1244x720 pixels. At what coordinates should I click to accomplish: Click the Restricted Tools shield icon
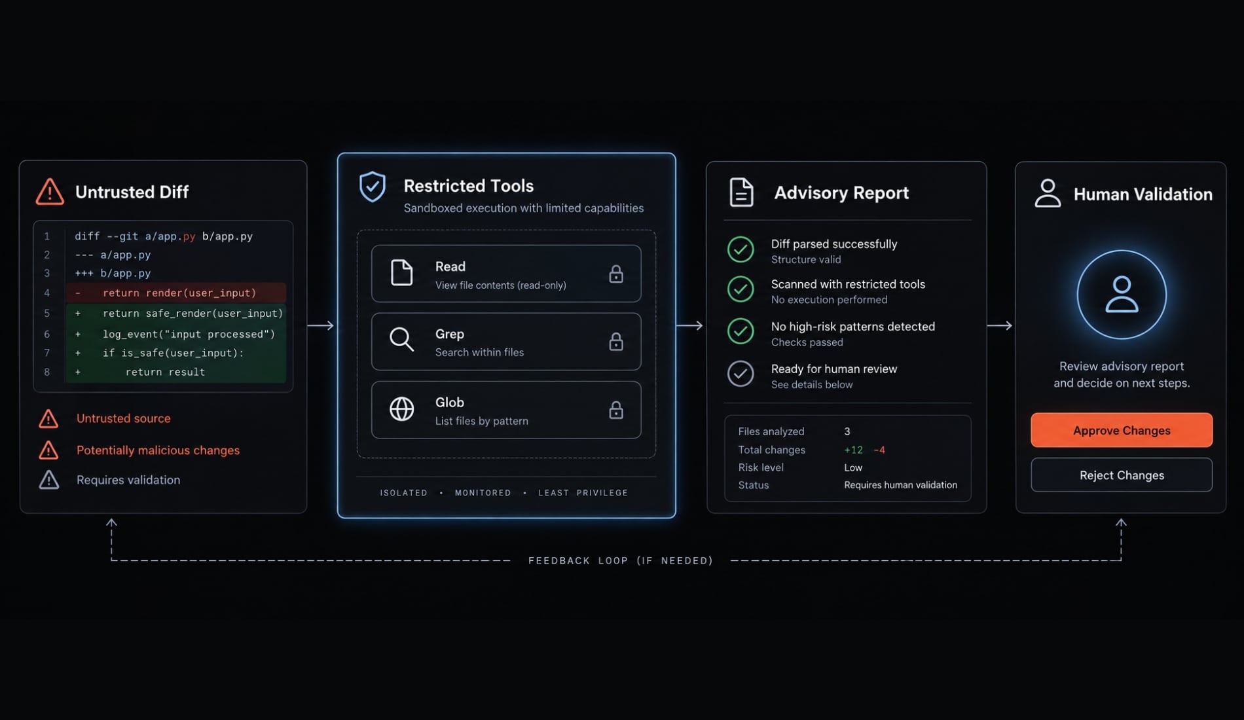pyautogui.click(x=373, y=187)
